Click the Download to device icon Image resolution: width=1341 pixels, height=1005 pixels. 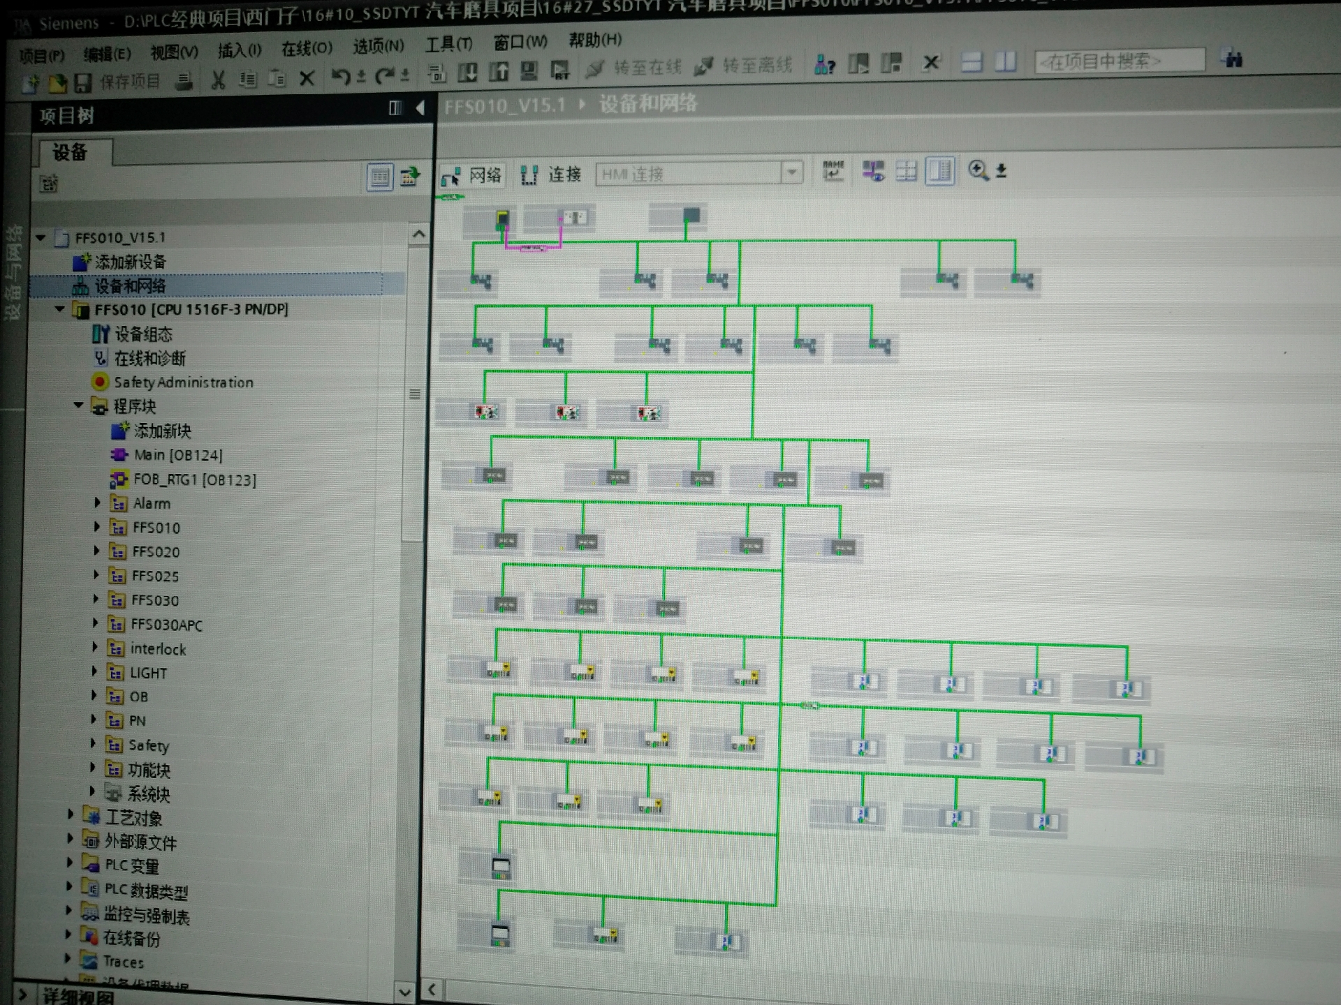467,72
